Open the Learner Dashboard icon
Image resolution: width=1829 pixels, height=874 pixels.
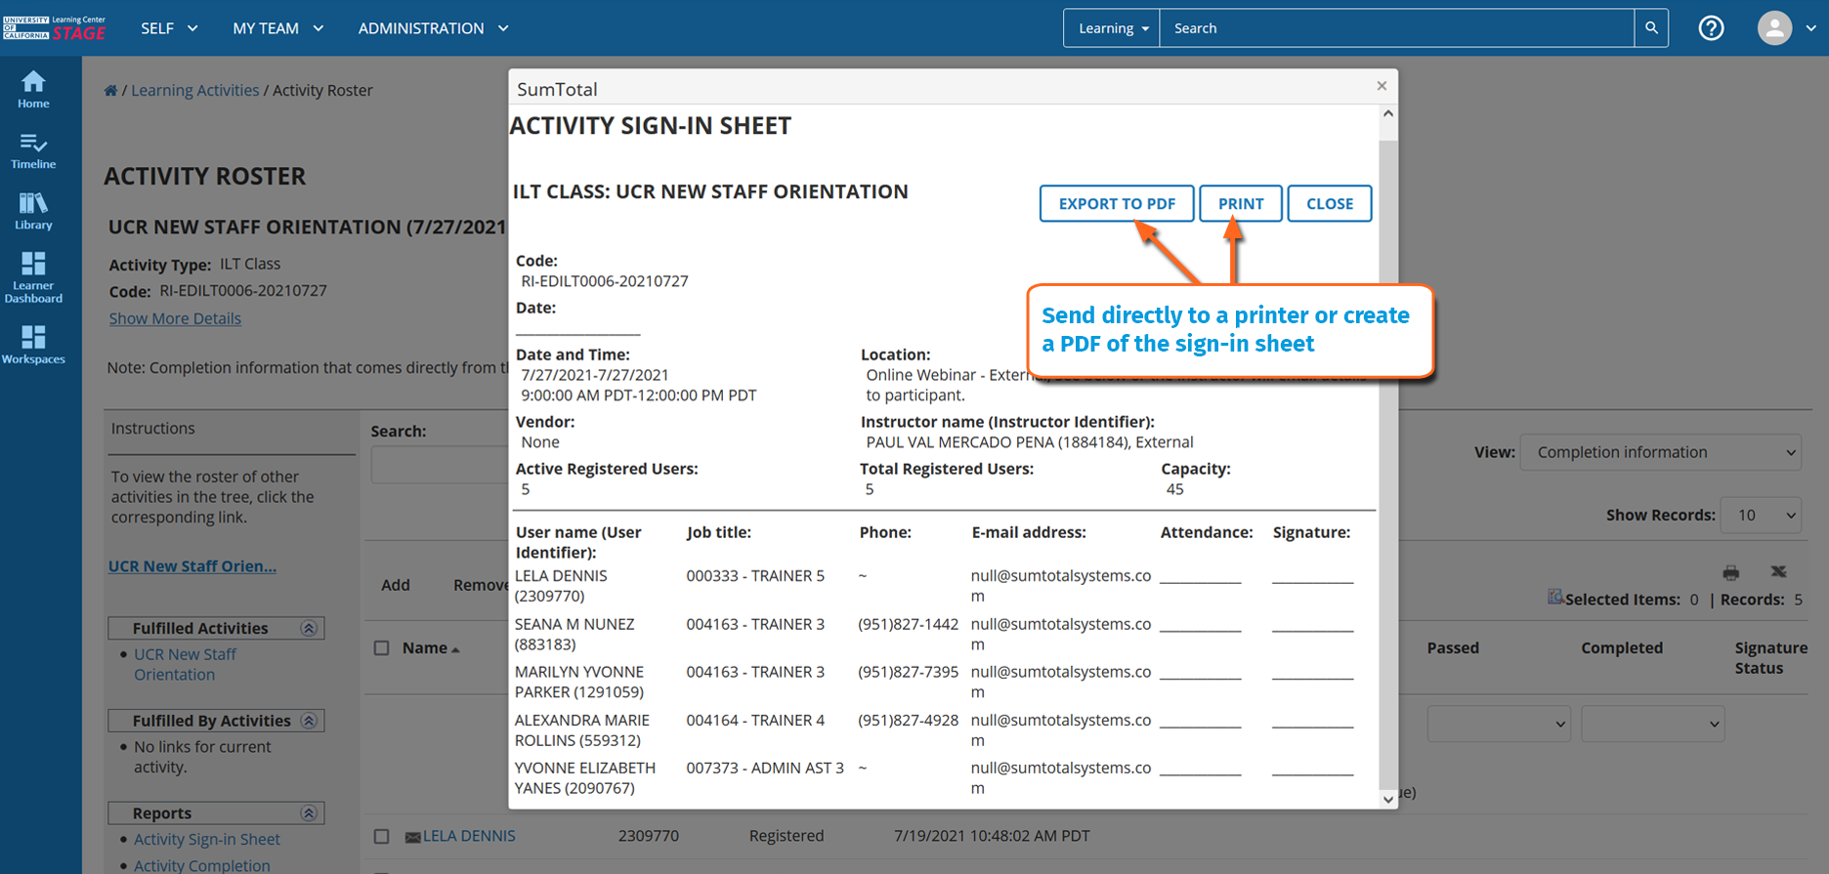pyautogui.click(x=33, y=276)
